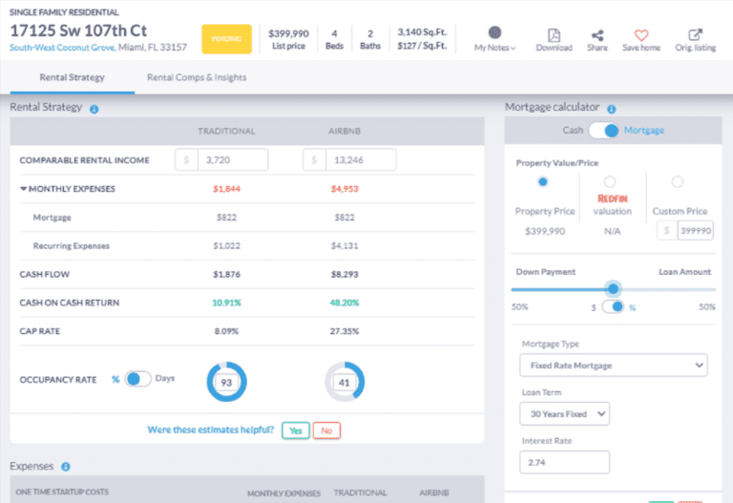Image resolution: width=733 pixels, height=503 pixels.
Task: Collapse the Monthly Expenses row
Action: click(23, 189)
